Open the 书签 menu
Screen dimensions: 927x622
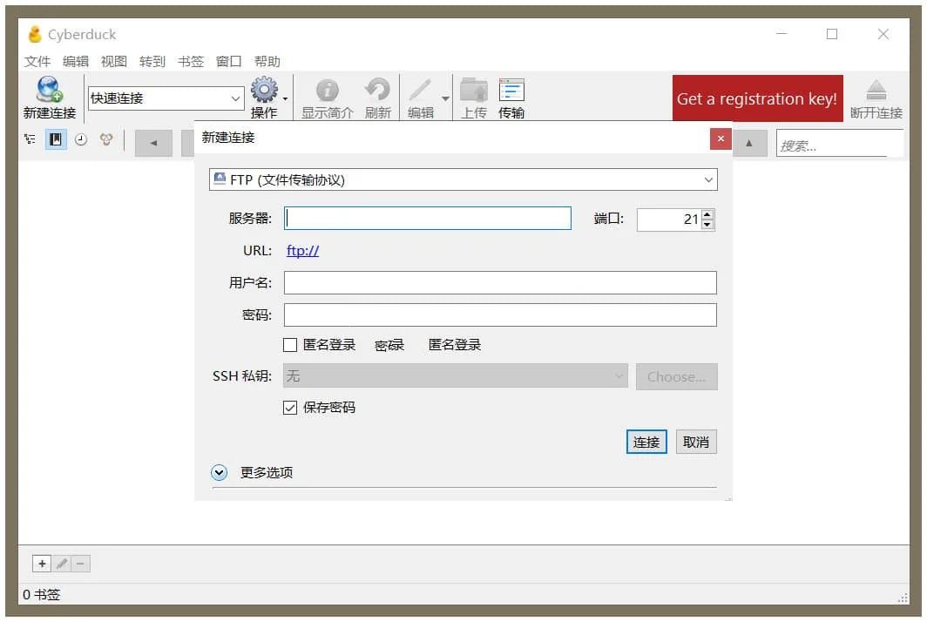click(190, 61)
